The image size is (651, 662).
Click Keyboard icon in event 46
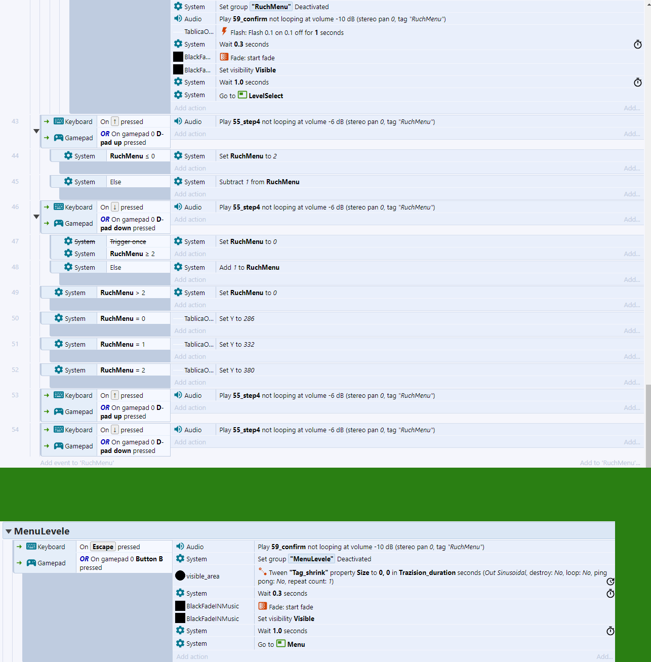[x=59, y=207]
